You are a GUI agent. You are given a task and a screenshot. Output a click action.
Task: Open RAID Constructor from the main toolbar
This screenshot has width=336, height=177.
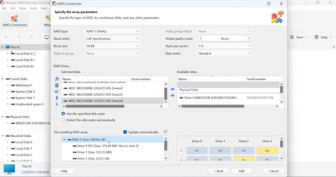pyautogui.click(x=15, y=21)
